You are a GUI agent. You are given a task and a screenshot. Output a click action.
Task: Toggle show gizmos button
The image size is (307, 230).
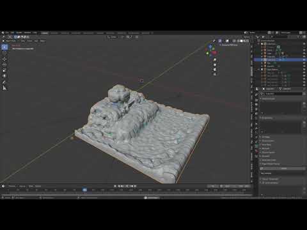pyautogui.click(x=220, y=41)
